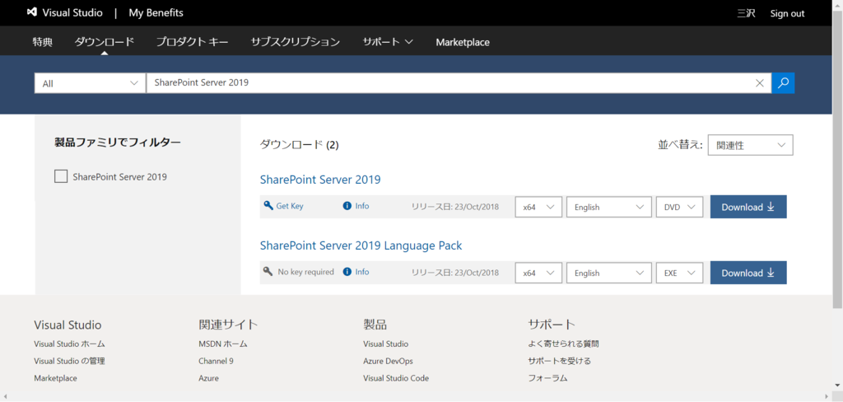Click the Get Key link

pyautogui.click(x=290, y=206)
